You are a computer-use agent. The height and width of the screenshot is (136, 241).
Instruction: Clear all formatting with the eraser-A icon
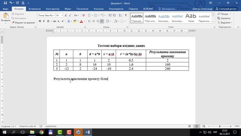pyautogui.click(x=84, y=15)
